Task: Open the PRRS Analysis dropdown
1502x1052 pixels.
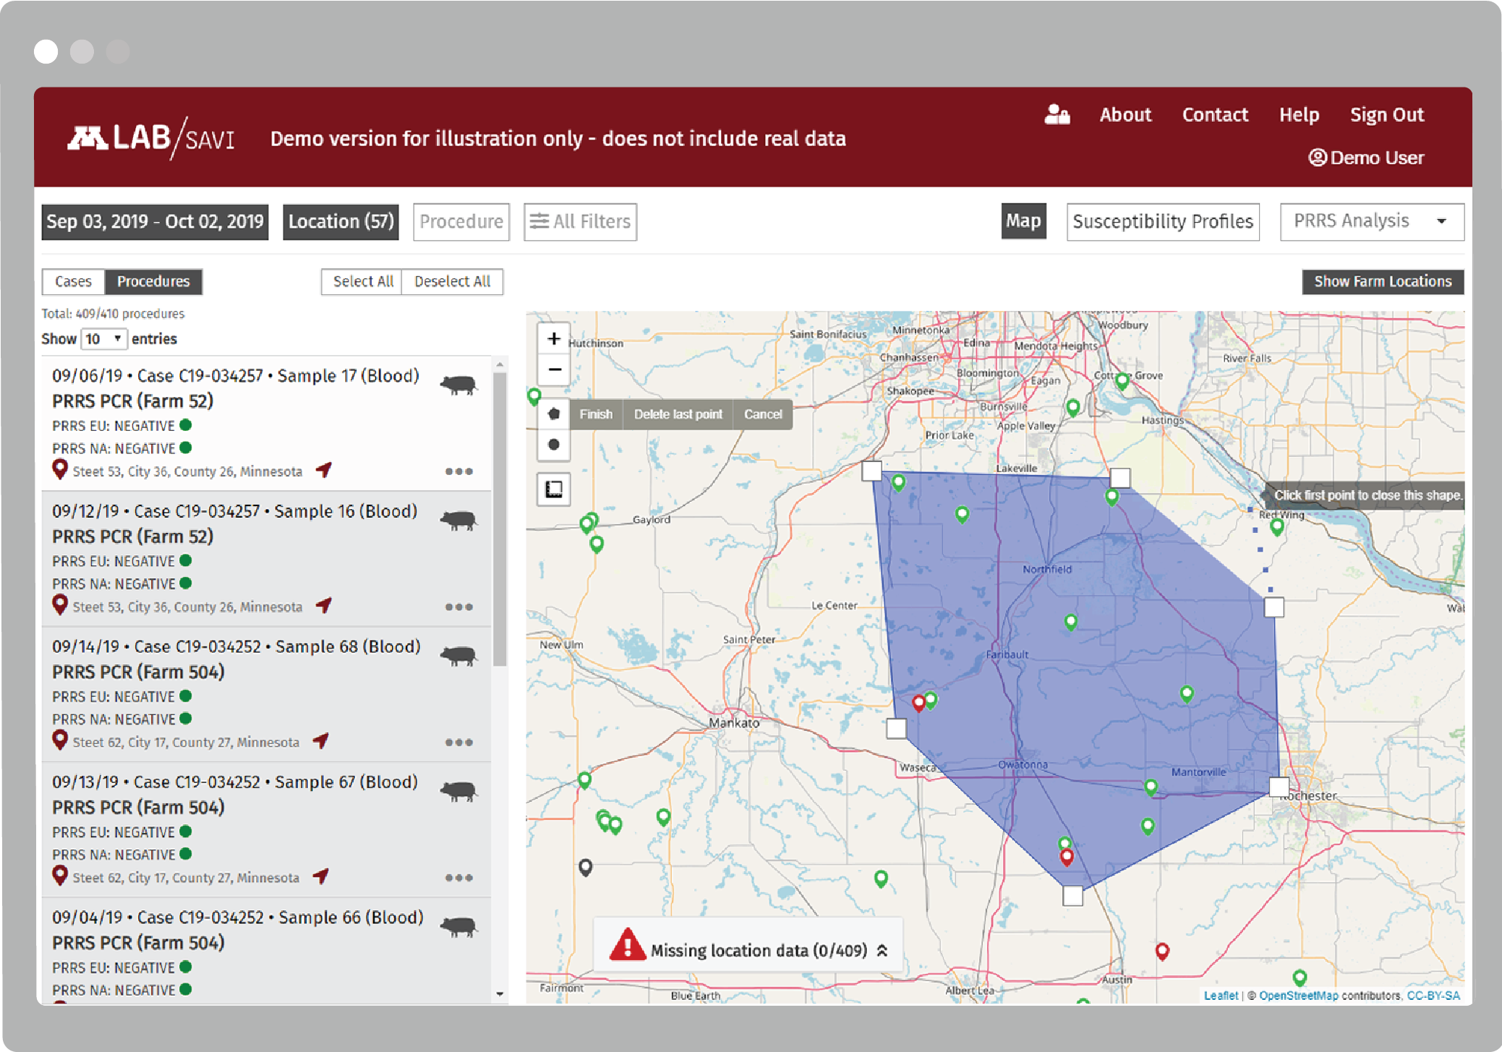Action: (x=1371, y=221)
